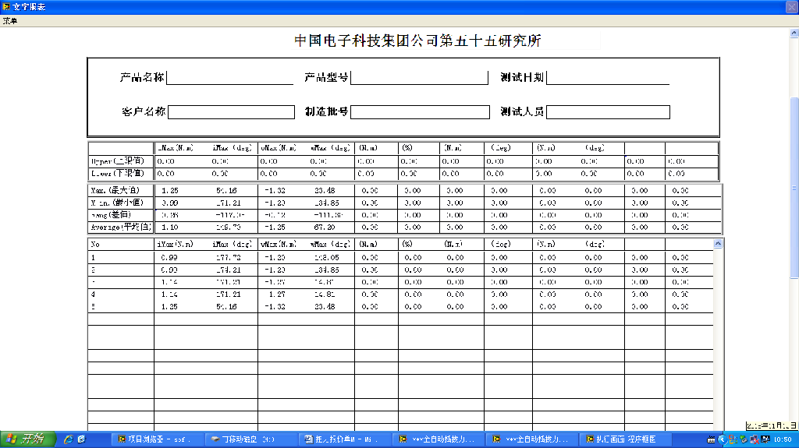799x448 pixels.
Task: Click the 测试日期 input field
Action: [x=608, y=78]
